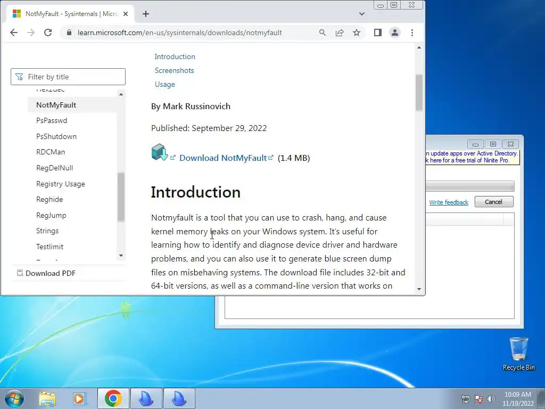Click Download PDF link
Screen dimensions: 545x409
coord(51,273)
